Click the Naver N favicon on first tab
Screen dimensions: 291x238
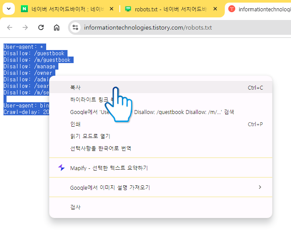pos(24,9)
